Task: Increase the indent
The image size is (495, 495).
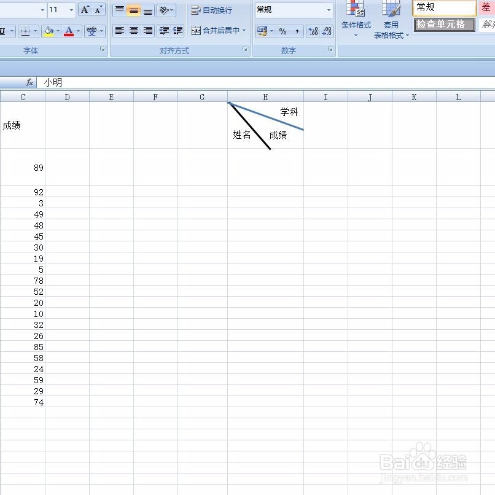Action: [177, 31]
